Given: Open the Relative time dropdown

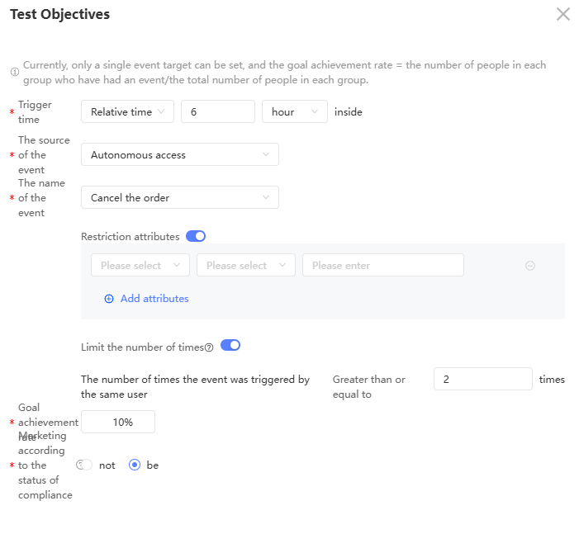Looking at the screenshot, I should pos(127,112).
